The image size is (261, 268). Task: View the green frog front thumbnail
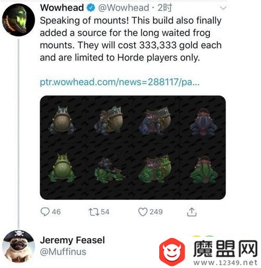click(x=62, y=167)
